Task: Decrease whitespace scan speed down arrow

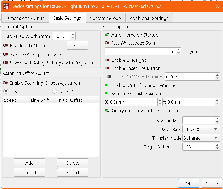Action: (x=179, y=53)
